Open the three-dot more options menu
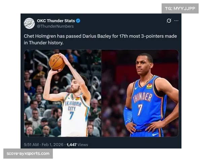Viewport: 202px width, 162px height. [176, 21]
